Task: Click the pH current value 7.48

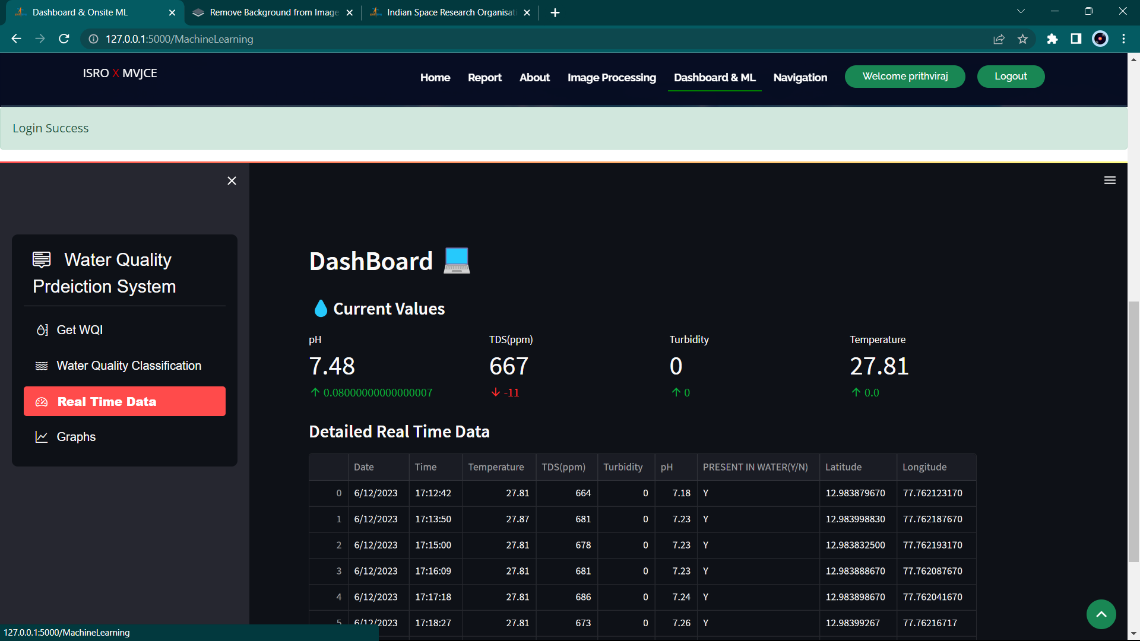Action: [x=332, y=366]
